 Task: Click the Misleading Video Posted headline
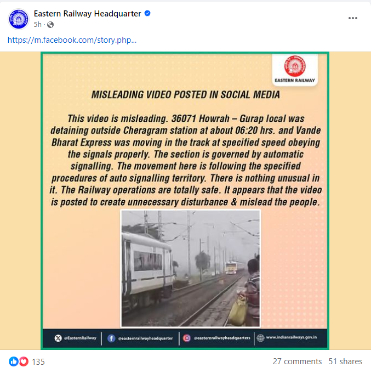(x=186, y=95)
